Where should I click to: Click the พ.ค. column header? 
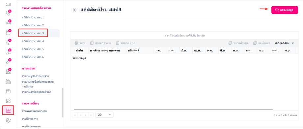212,50
